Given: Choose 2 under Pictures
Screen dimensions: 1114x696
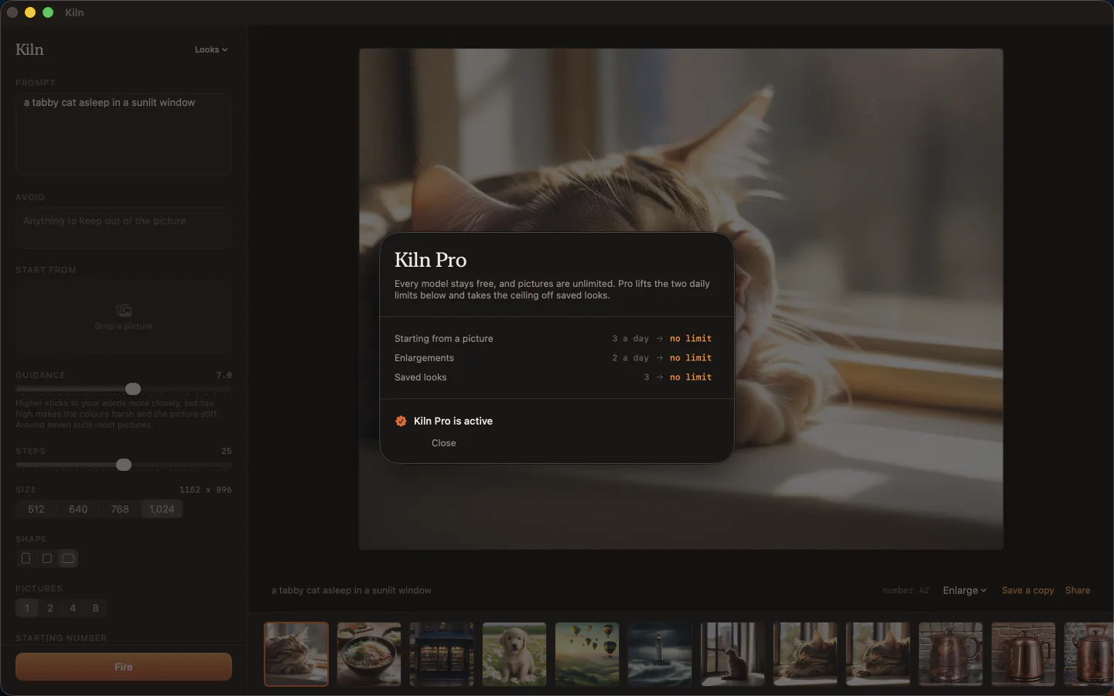Looking at the screenshot, I should pos(50,608).
